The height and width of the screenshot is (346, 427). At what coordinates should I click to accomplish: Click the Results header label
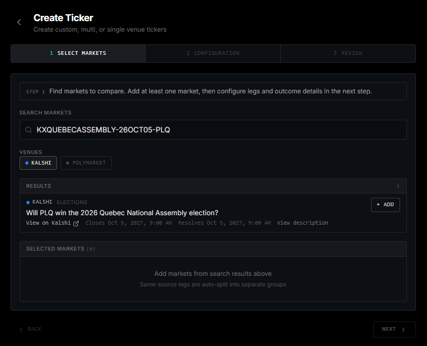[x=39, y=186]
